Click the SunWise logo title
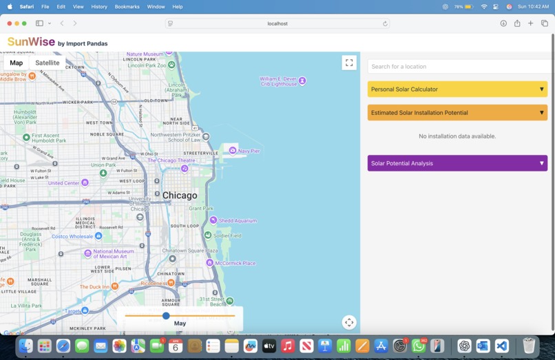 coord(31,42)
